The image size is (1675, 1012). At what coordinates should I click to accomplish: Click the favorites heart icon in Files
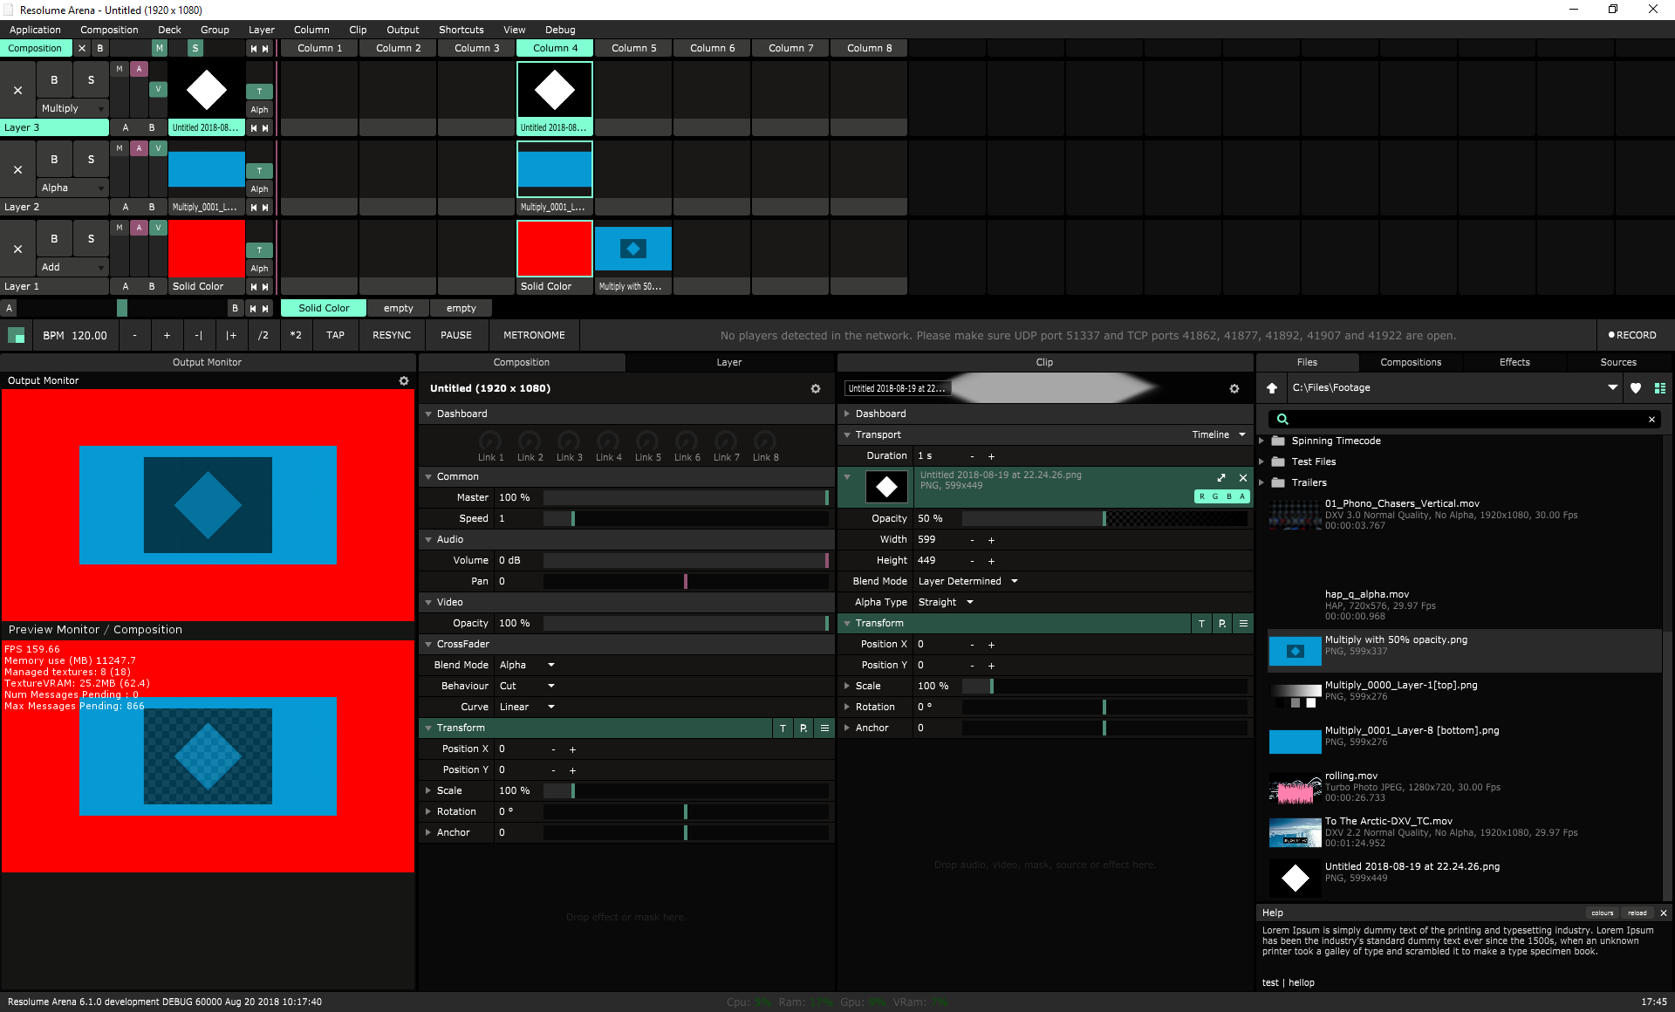pos(1636,388)
